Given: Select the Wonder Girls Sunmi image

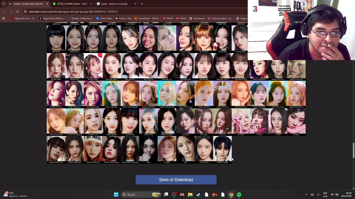Looking at the screenshot, I should click(x=56, y=94).
